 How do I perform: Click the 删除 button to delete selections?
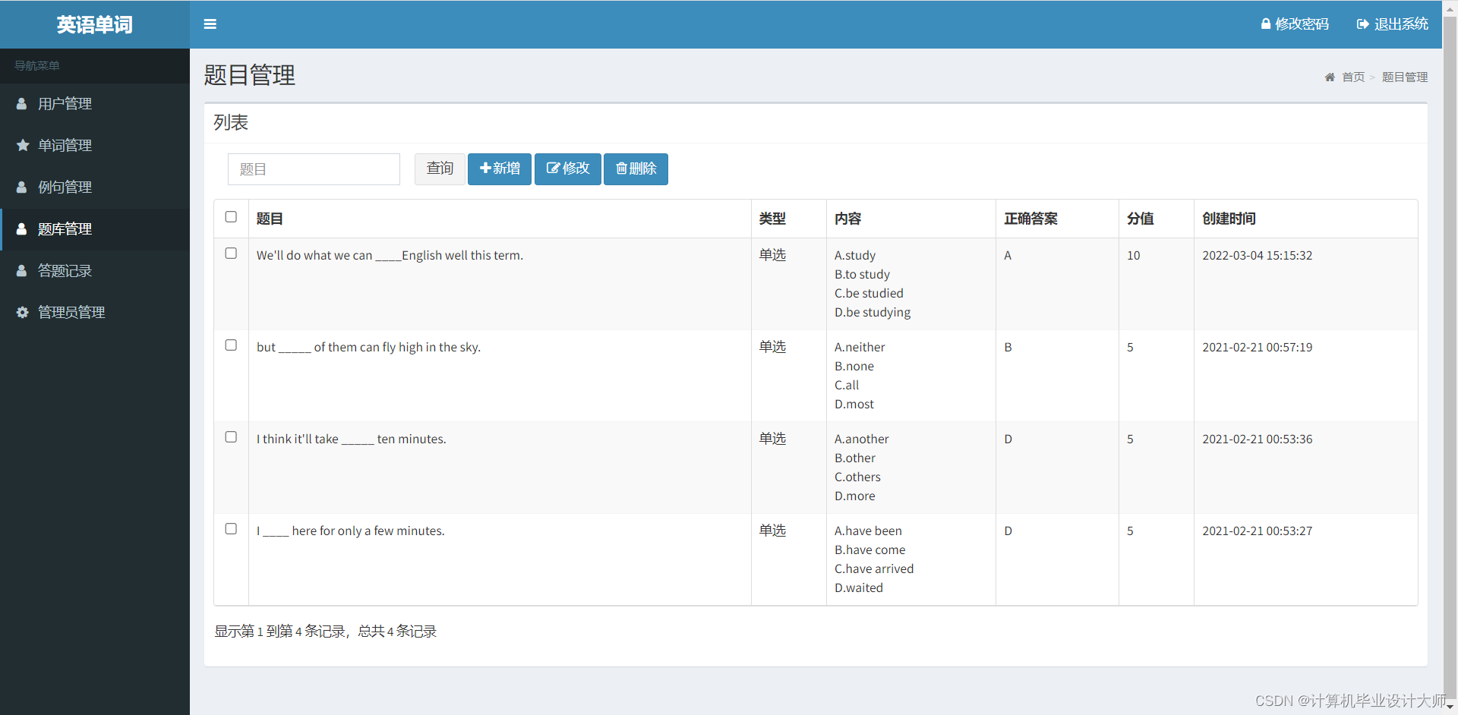point(636,169)
